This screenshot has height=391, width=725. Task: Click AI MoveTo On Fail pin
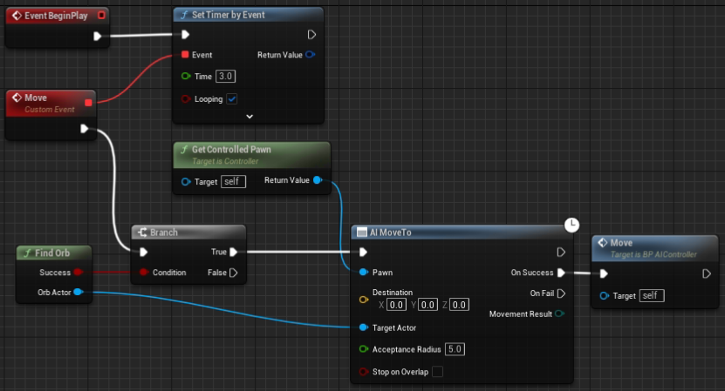click(x=561, y=293)
